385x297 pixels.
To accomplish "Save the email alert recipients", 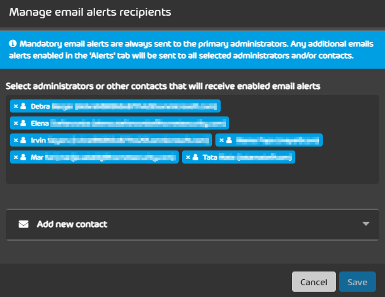I will pos(357,281).
